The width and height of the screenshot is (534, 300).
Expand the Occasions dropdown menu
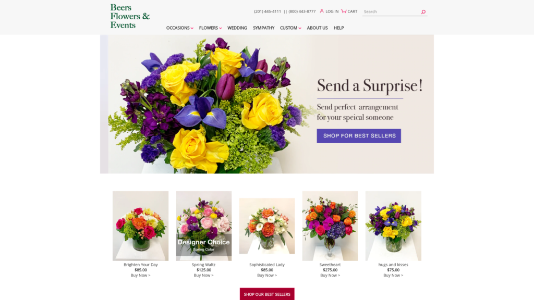[180, 28]
